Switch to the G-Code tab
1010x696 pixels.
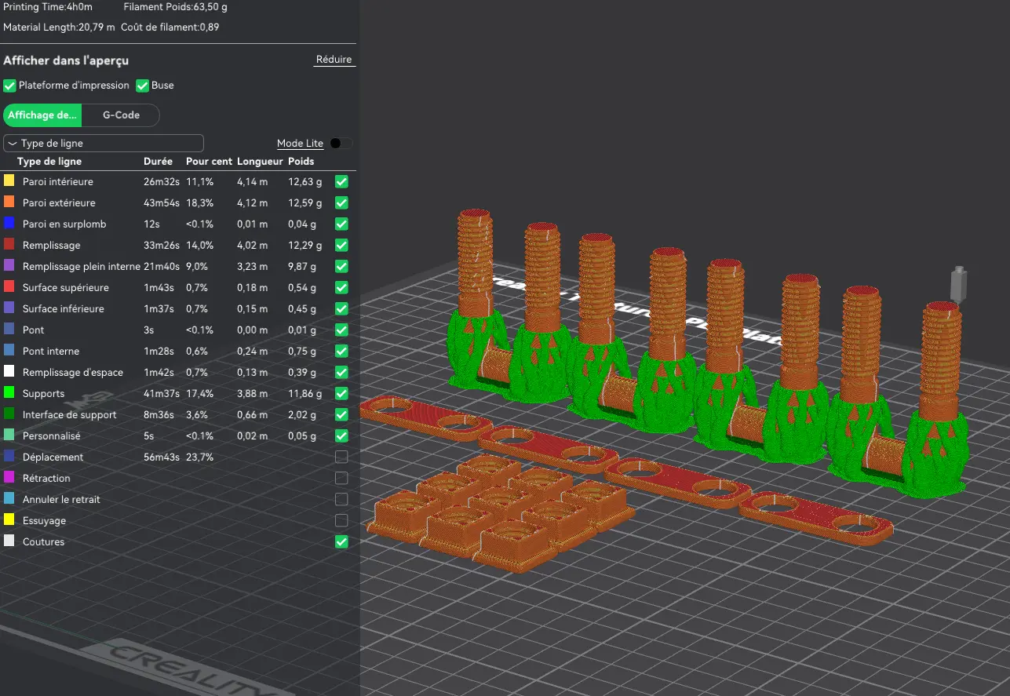[x=121, y=115]
